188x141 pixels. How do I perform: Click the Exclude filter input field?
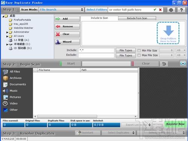click(96, 55)
